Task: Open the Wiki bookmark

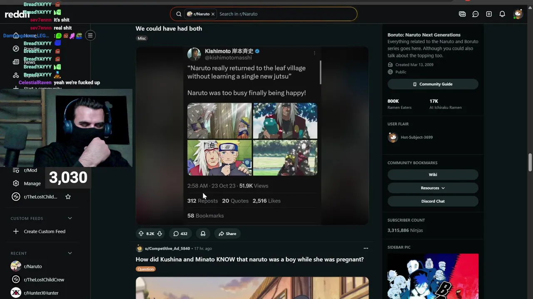Action: [x=433, y=174]
